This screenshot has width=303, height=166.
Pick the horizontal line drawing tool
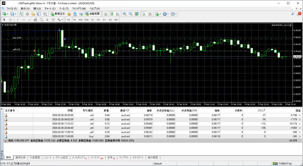pos(24,20)
